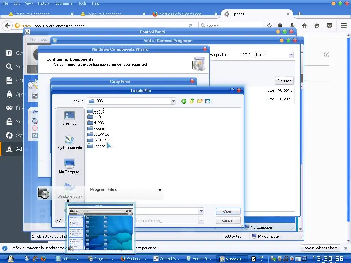Open the update folder
This screenshot has height=263, width=351.
pyautogui.click(x=96, y=146)
